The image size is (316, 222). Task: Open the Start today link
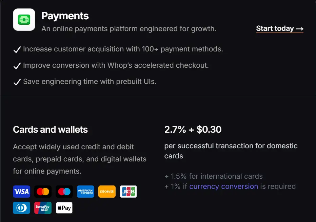coord(279,29)
